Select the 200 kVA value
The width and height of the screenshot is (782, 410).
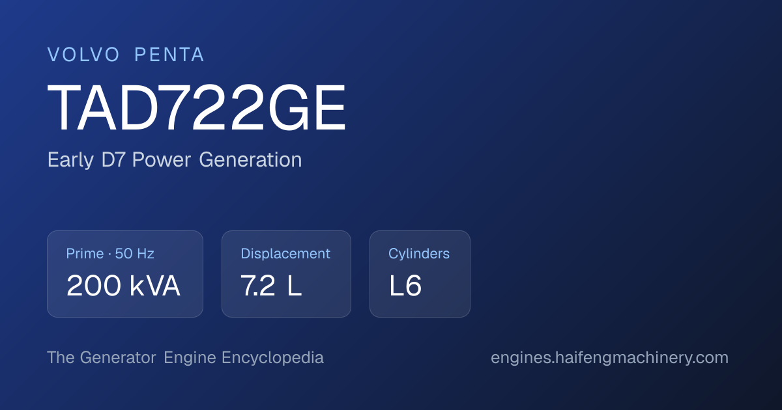pyautogui.click(x=123, y=286)
